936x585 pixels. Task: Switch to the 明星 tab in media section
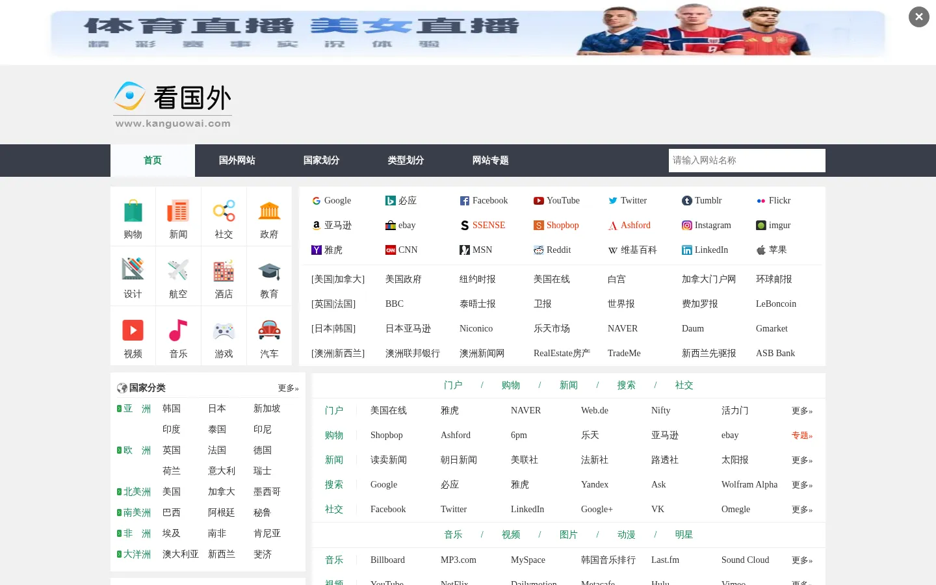[684, 535]
